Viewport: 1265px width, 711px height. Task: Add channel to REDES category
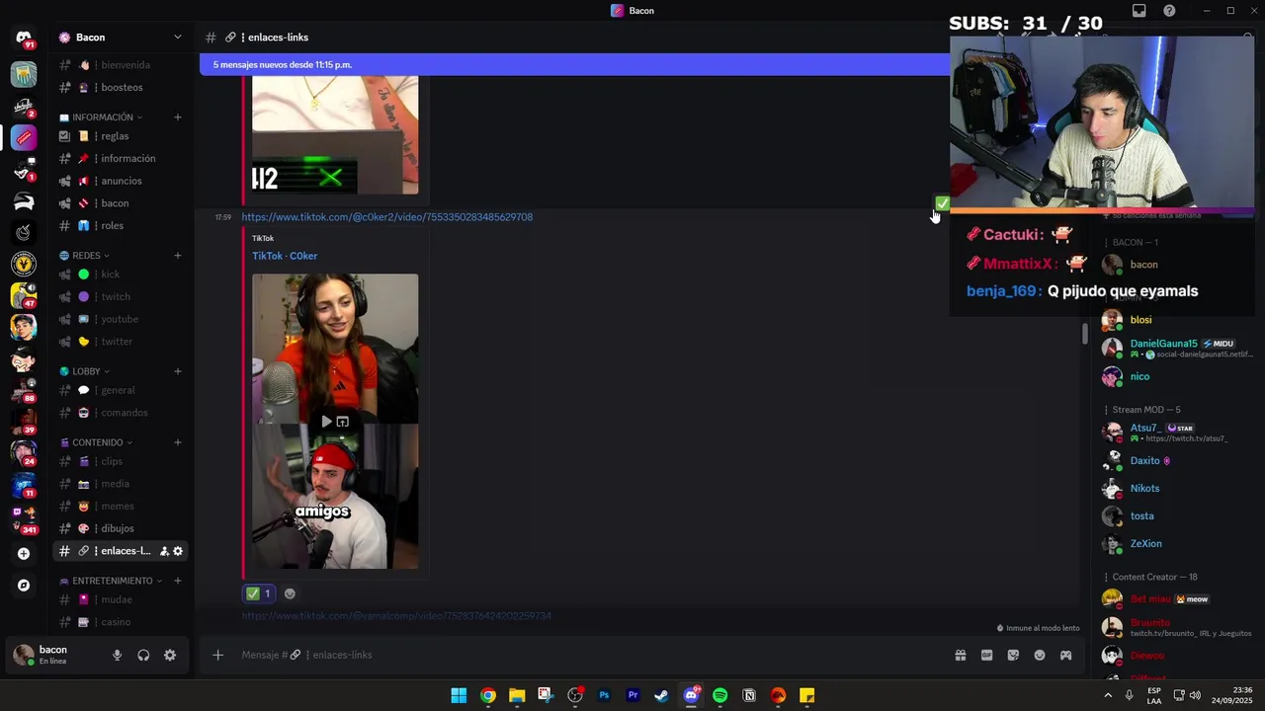point(178,256)
